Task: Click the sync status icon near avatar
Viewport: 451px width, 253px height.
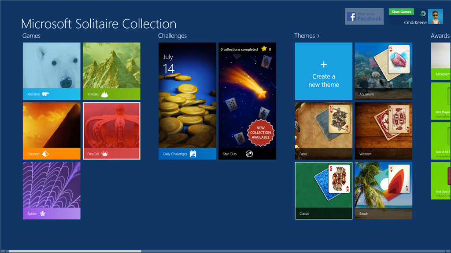Action: pos(423,14)
